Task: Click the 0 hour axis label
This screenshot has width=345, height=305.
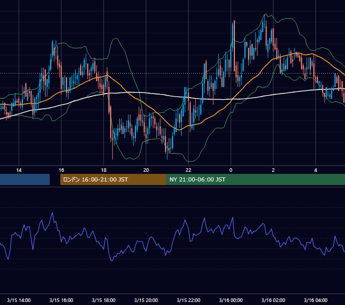Action: (231, 170)
